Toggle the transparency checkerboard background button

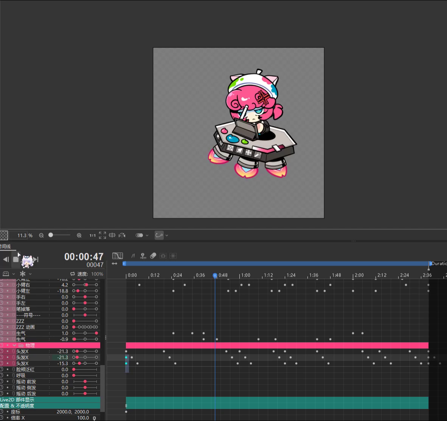point(4,235)
